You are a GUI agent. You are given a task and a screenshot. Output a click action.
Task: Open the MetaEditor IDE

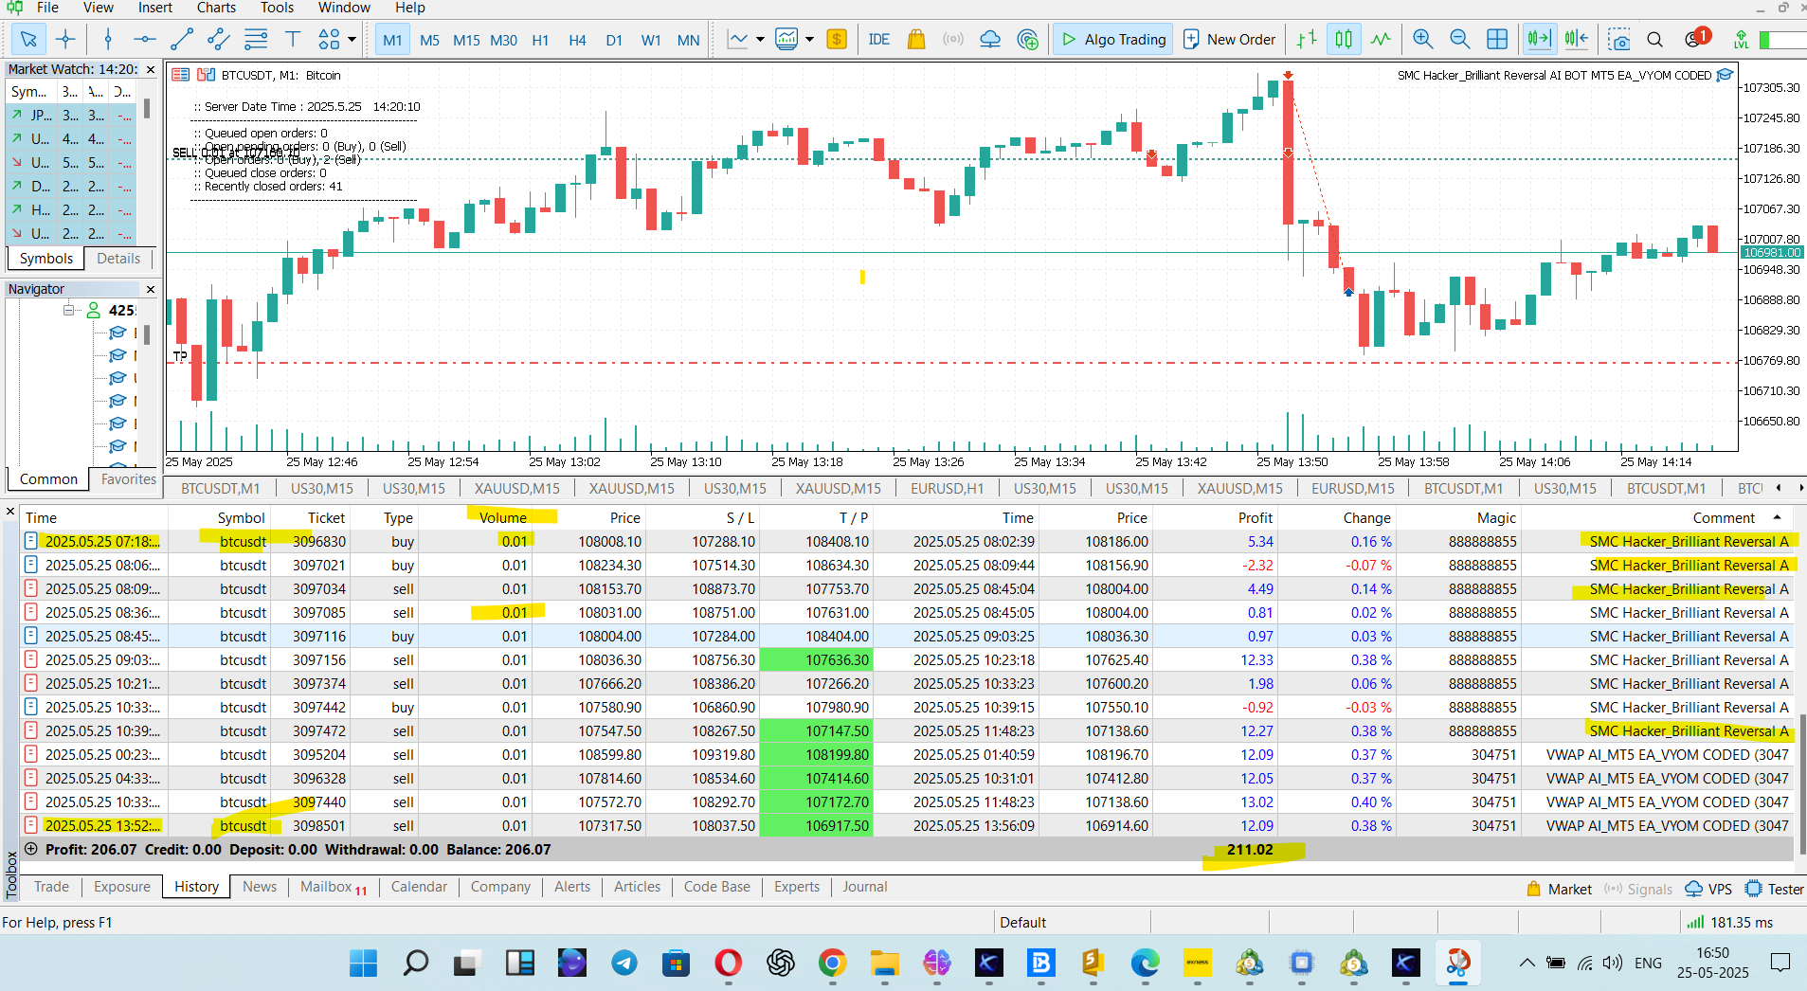[x=879, y=40]
